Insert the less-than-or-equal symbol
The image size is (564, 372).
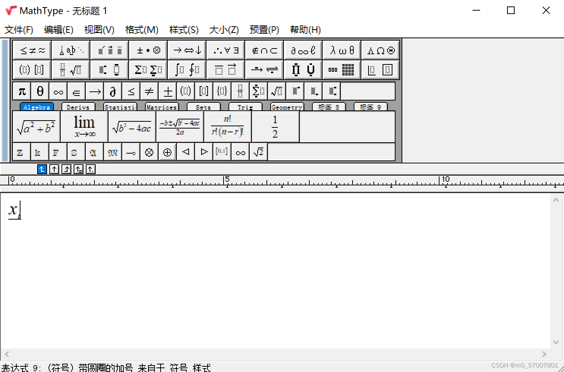coord(131,91)
